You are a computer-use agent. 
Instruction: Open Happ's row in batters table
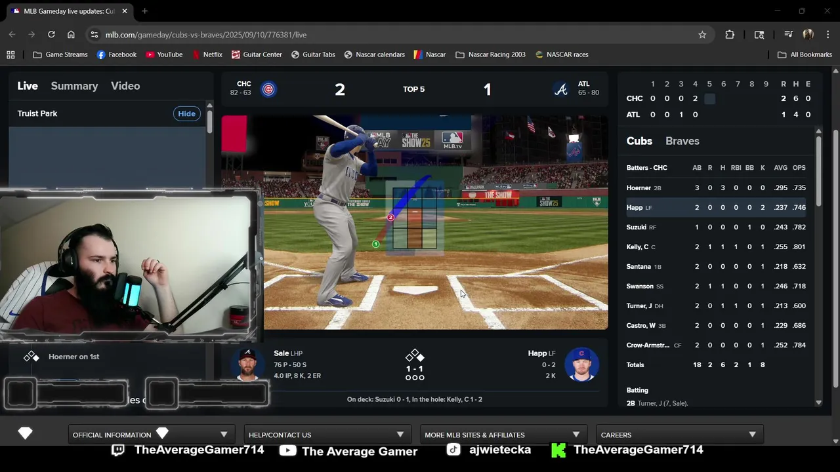coord(715,207)
